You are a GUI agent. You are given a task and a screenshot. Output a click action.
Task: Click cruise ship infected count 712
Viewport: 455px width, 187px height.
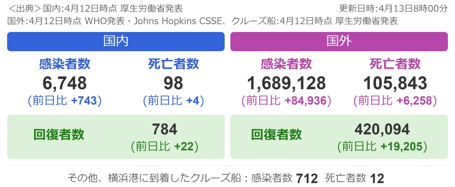[x=307, y=178]
